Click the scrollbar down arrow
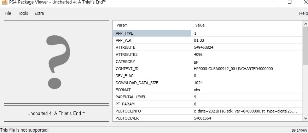 coord(306,118)
